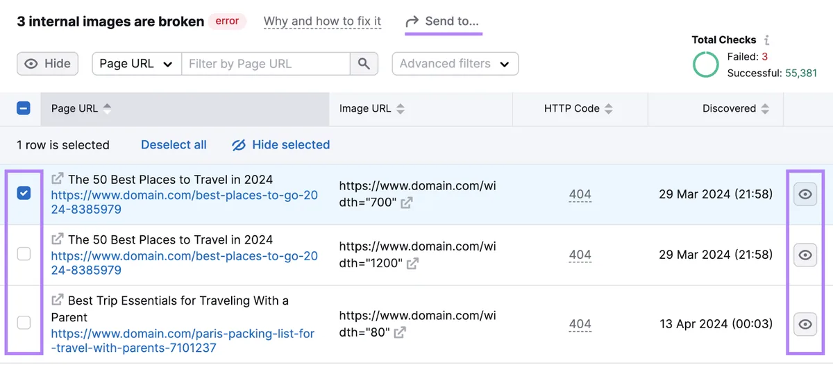Open the Page URL filter type dropdown
This screenshot has width=833, height=365.
coord(137,64)
